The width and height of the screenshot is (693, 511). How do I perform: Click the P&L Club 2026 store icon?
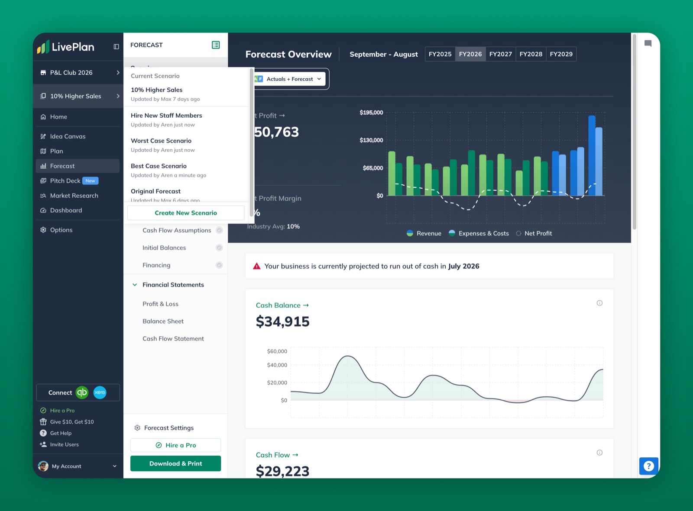(43, 73)
